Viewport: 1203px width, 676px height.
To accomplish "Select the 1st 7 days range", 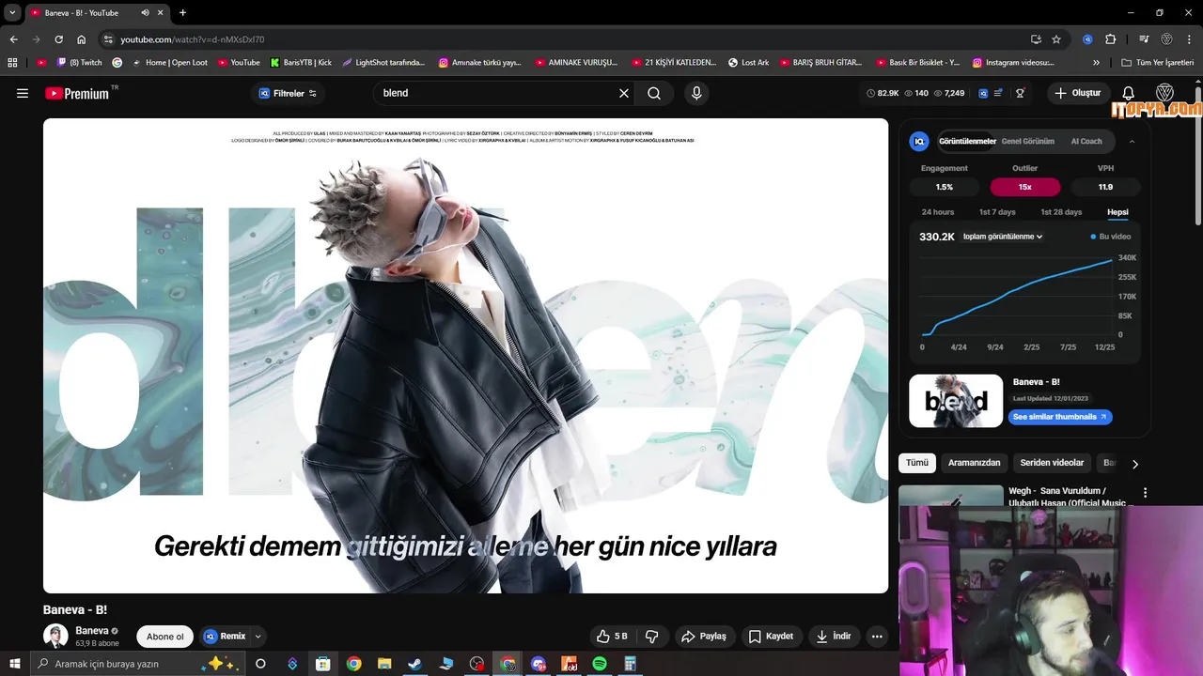I will pos(997,212).
